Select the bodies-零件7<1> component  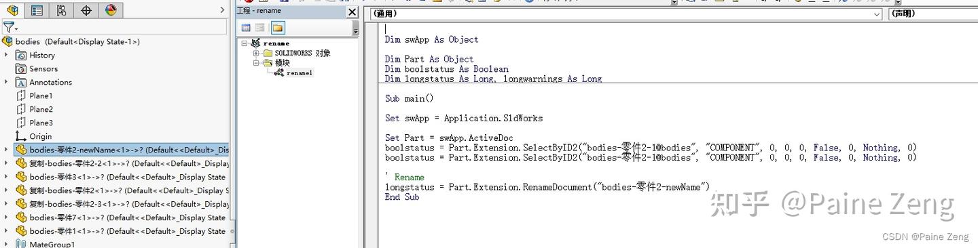coord(120,218)
